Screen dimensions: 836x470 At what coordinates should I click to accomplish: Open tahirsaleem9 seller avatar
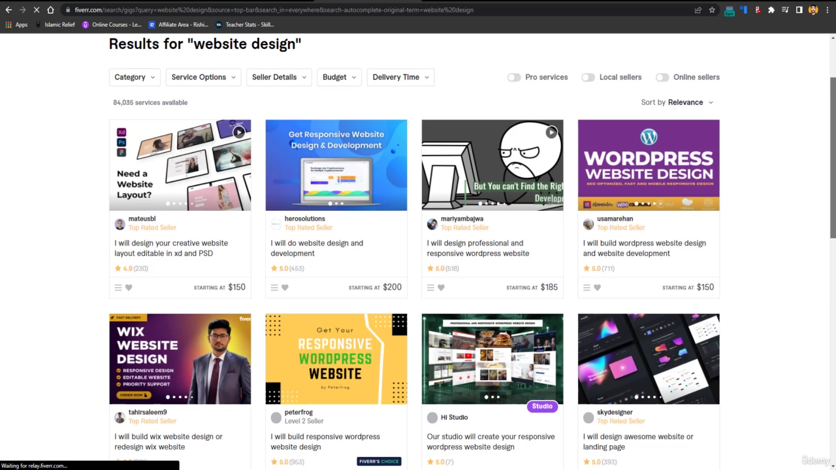click(120, 418)
